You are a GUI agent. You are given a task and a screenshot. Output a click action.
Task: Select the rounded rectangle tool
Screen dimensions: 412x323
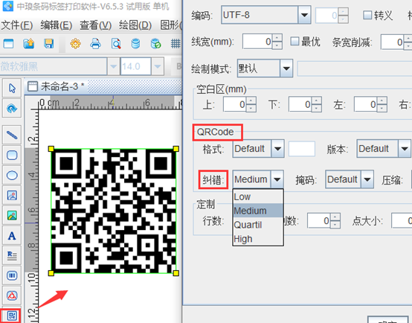point(12,156)
